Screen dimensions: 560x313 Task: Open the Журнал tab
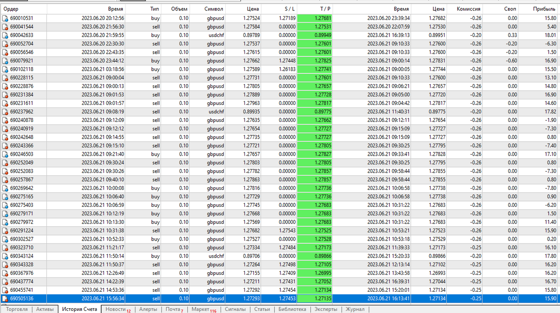click(355, 309)
